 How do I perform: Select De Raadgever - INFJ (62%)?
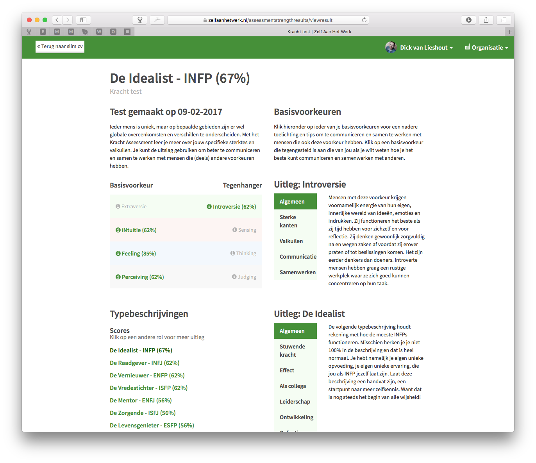pyautogui.click(x=145, y=363)
